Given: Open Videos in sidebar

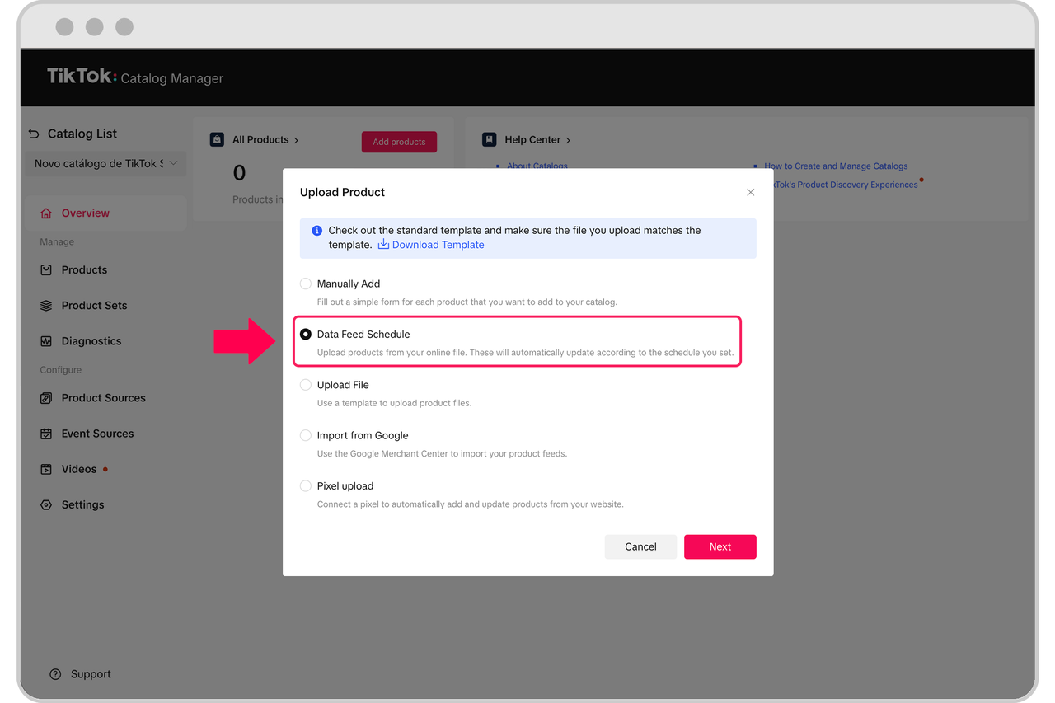Looking at the screenshot, I should pos(79,469).
